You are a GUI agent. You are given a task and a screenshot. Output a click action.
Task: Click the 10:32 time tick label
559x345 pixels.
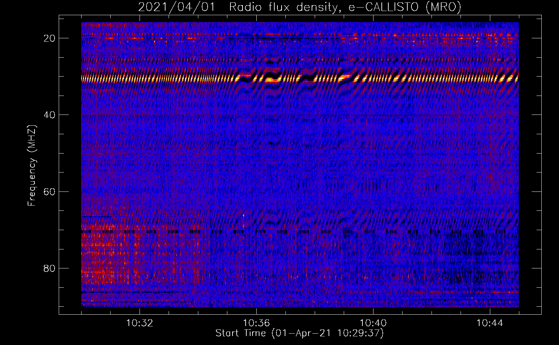tap(140, 323)
